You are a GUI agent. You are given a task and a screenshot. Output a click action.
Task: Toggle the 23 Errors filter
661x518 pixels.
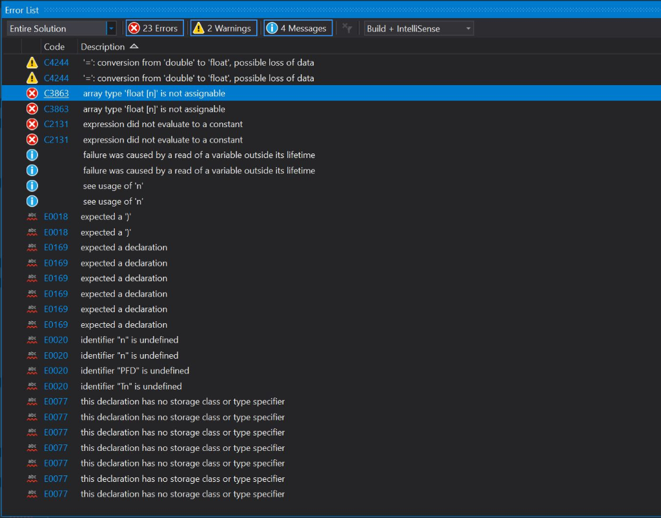click(154, 28)
